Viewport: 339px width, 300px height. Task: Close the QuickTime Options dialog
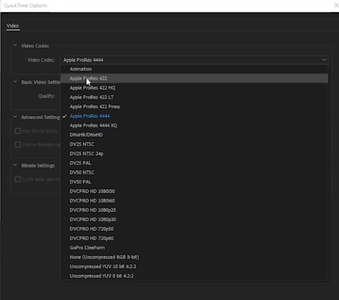336,5
